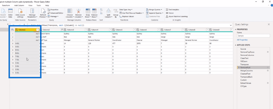Open Data source settings
The width and height of the screenshot is (273, 109).
(20, 14)
